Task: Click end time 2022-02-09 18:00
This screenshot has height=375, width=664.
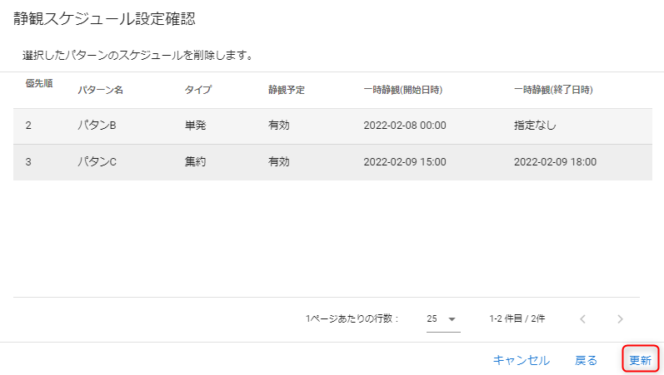Action: point(555,162)
